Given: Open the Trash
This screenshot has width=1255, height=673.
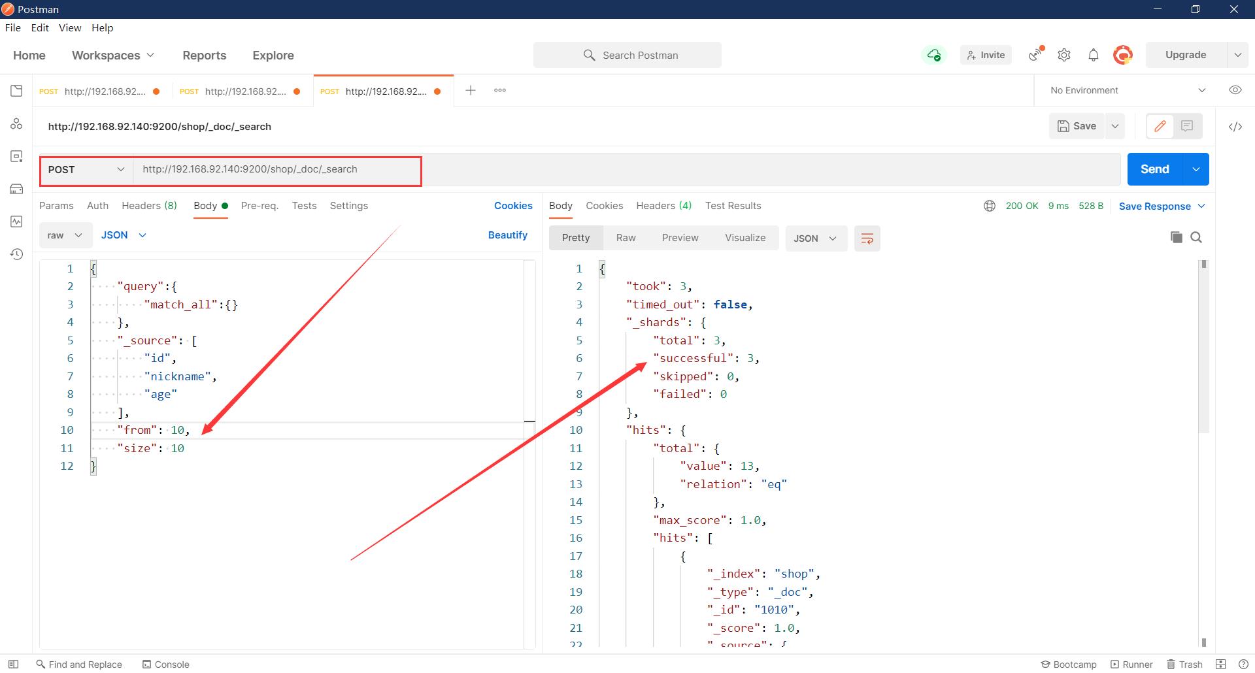Looking at the screenshot, I should click(1185, 665).
